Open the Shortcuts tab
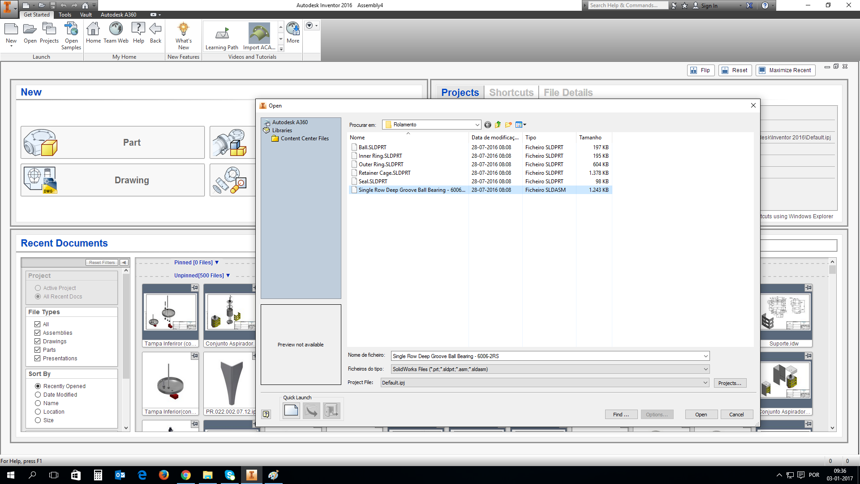This screenshot has height=484, width=860. (511, 93)
